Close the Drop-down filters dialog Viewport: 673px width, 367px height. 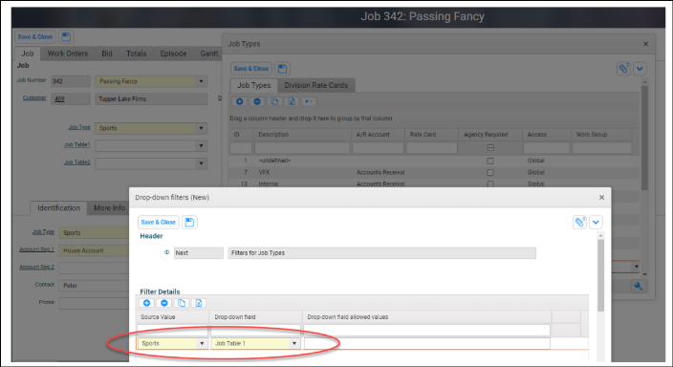601,198
